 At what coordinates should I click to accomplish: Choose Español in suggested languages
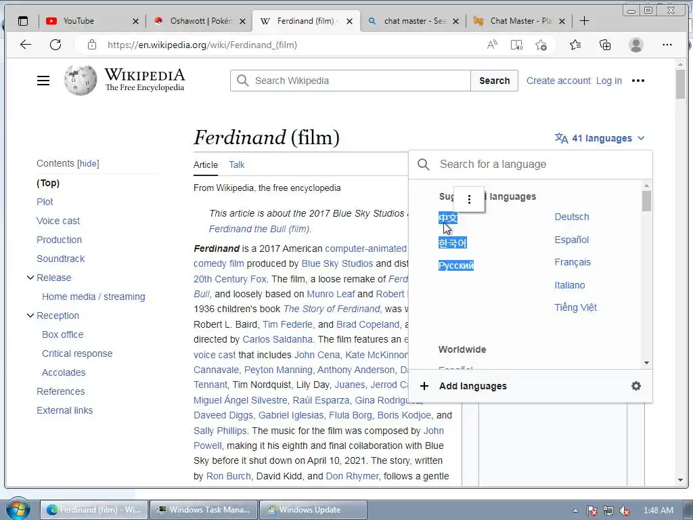571,240
